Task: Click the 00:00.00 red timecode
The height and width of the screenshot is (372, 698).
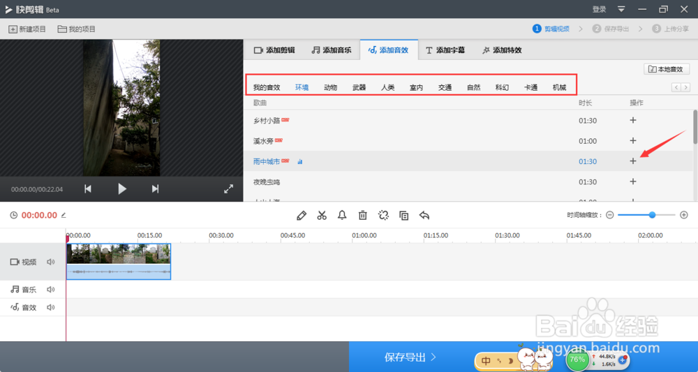Action: 39,216
